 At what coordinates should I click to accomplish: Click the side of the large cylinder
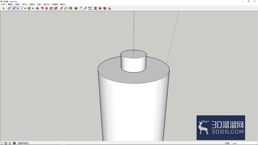[x=133, y=112]
